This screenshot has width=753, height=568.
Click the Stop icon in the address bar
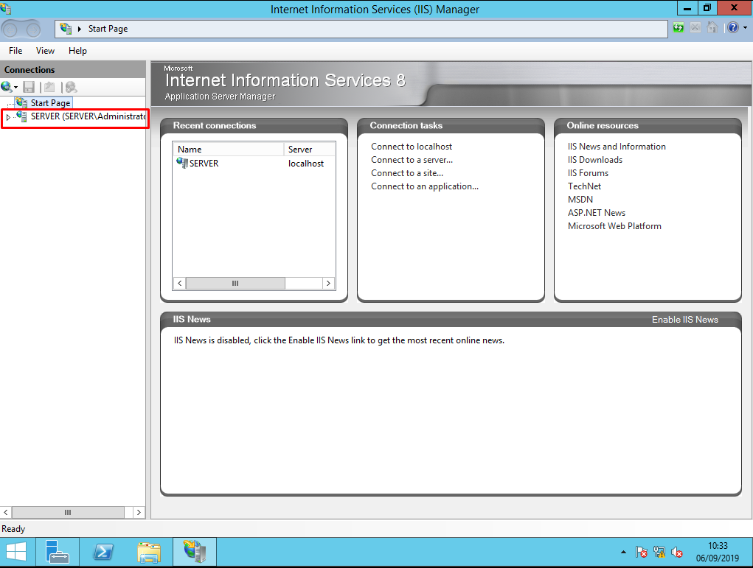coord(695,28)
